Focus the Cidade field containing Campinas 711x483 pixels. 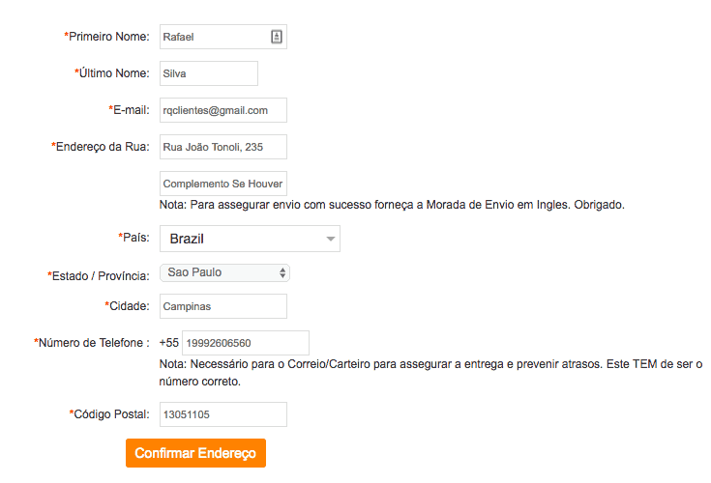click(x=223, y=306)
